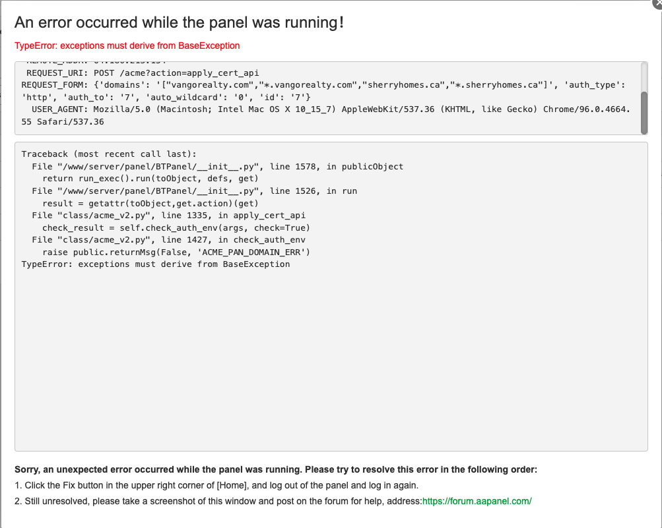Click the "raise public.returnMsg" code line

click(176, 252)
